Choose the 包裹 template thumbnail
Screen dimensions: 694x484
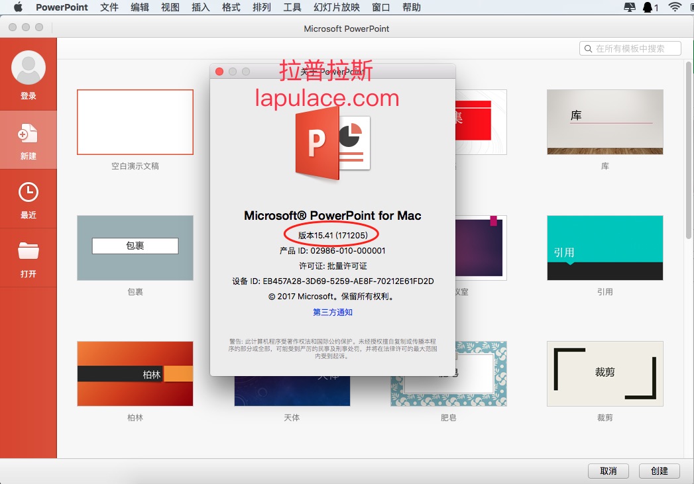coord(135,248)
